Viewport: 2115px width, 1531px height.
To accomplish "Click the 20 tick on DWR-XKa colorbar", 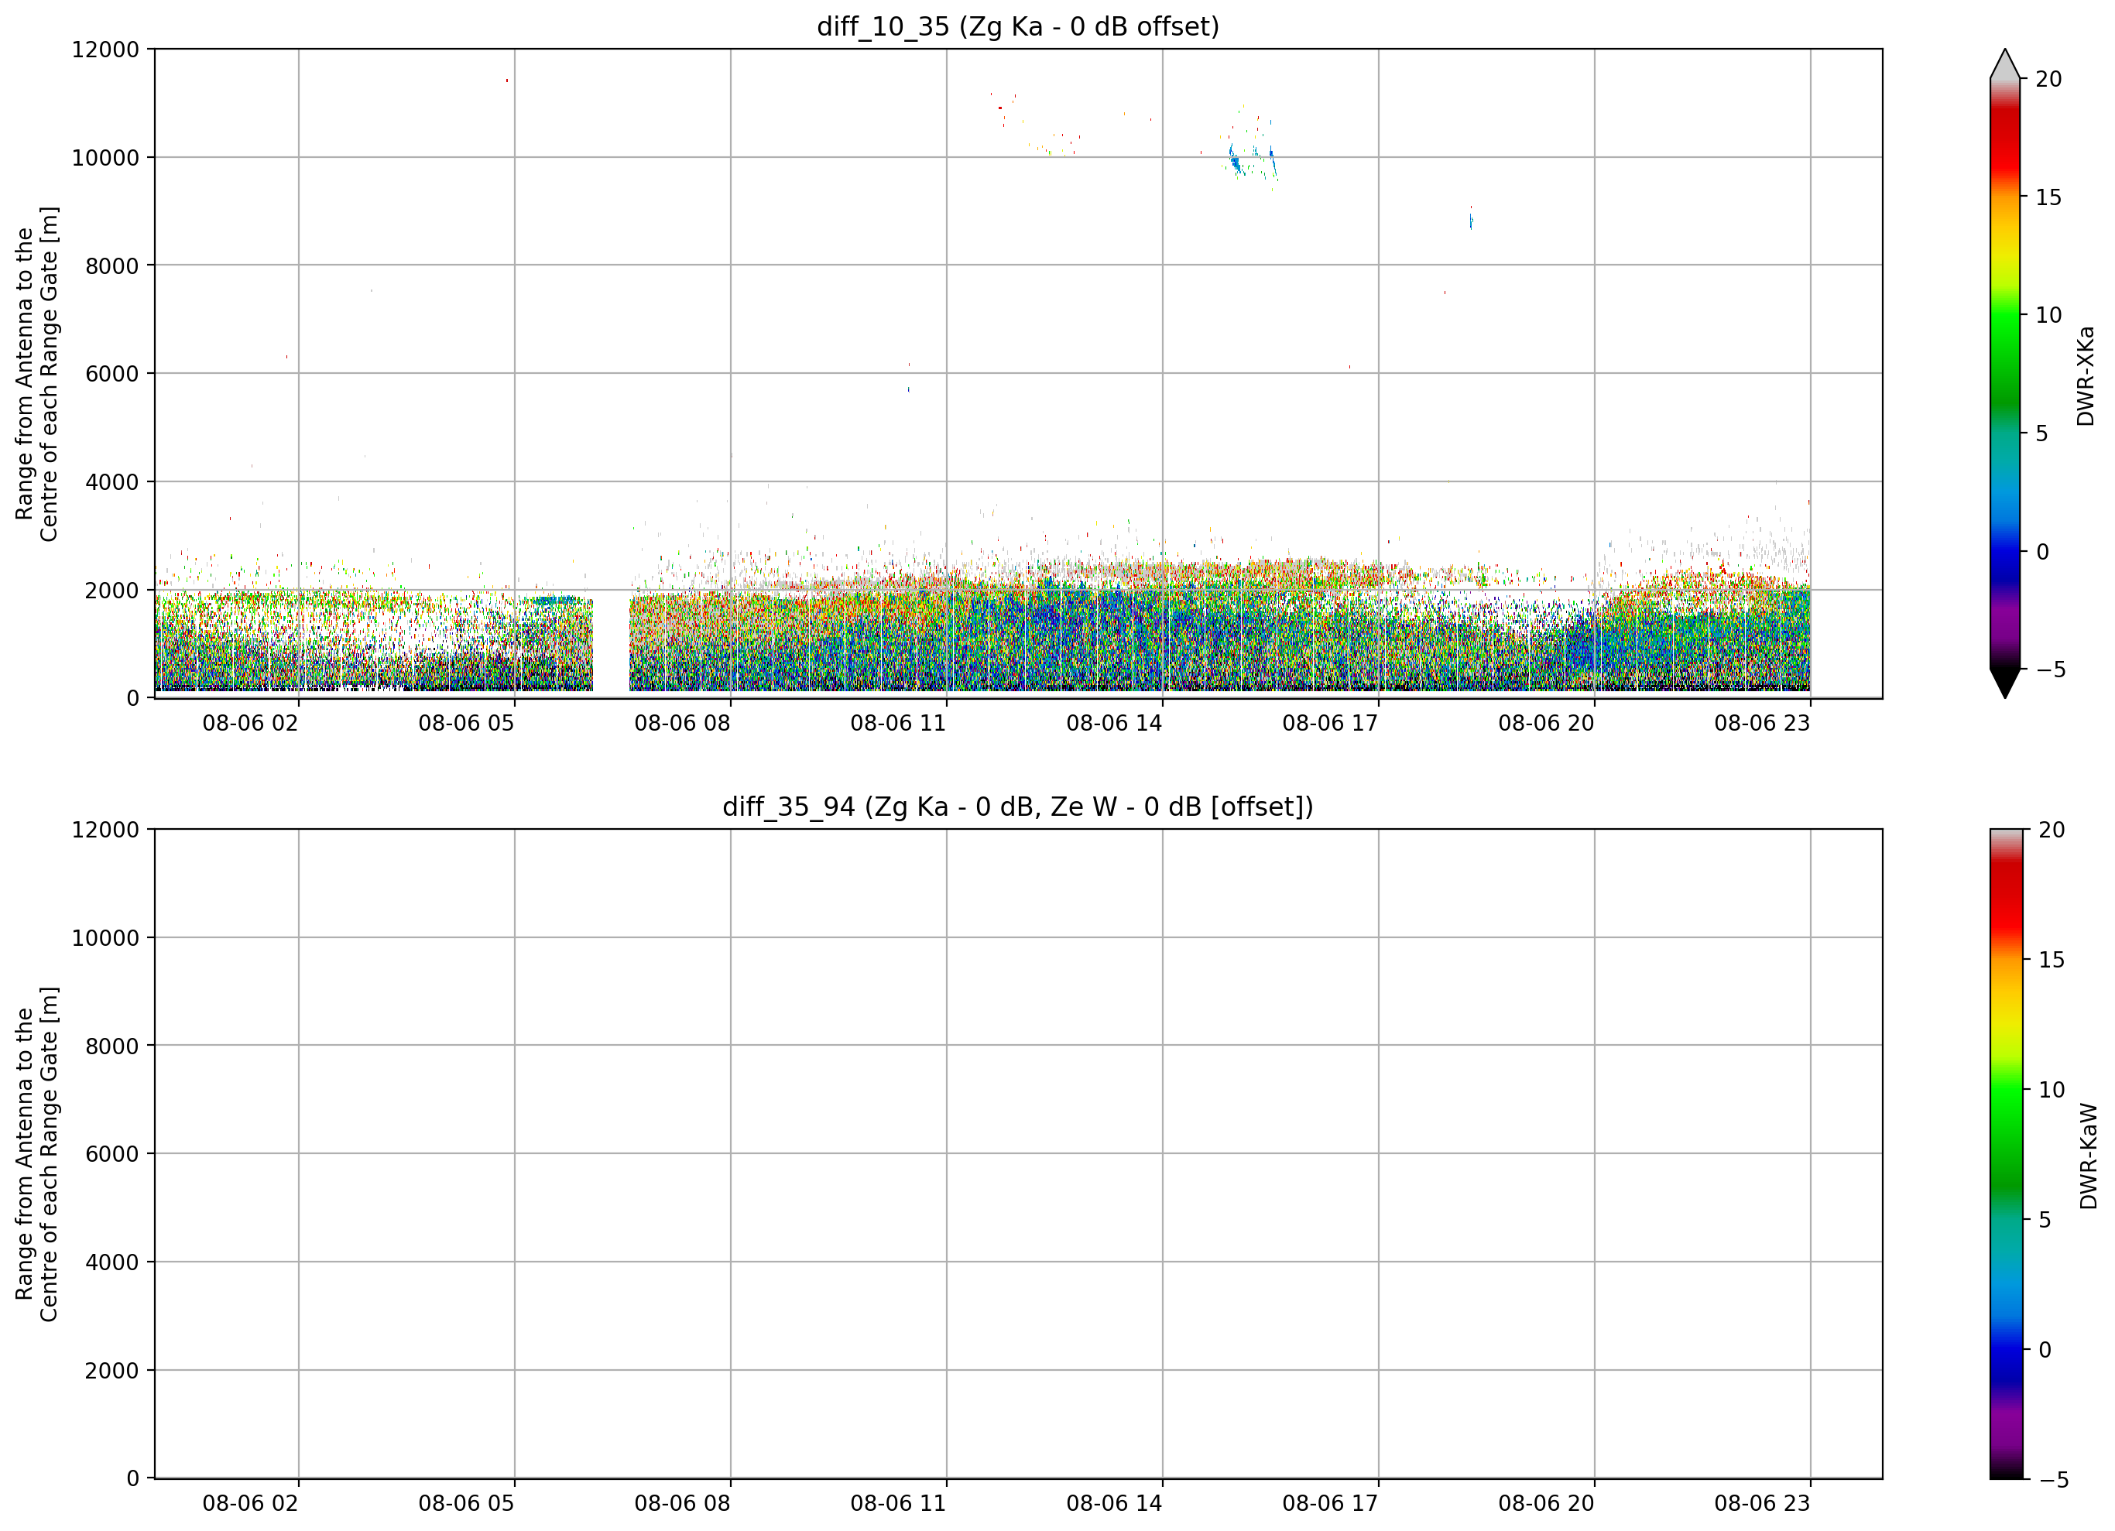I will point(2048,79).
